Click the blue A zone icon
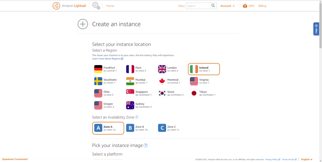 pyautogui.click(x=98, y=128)
